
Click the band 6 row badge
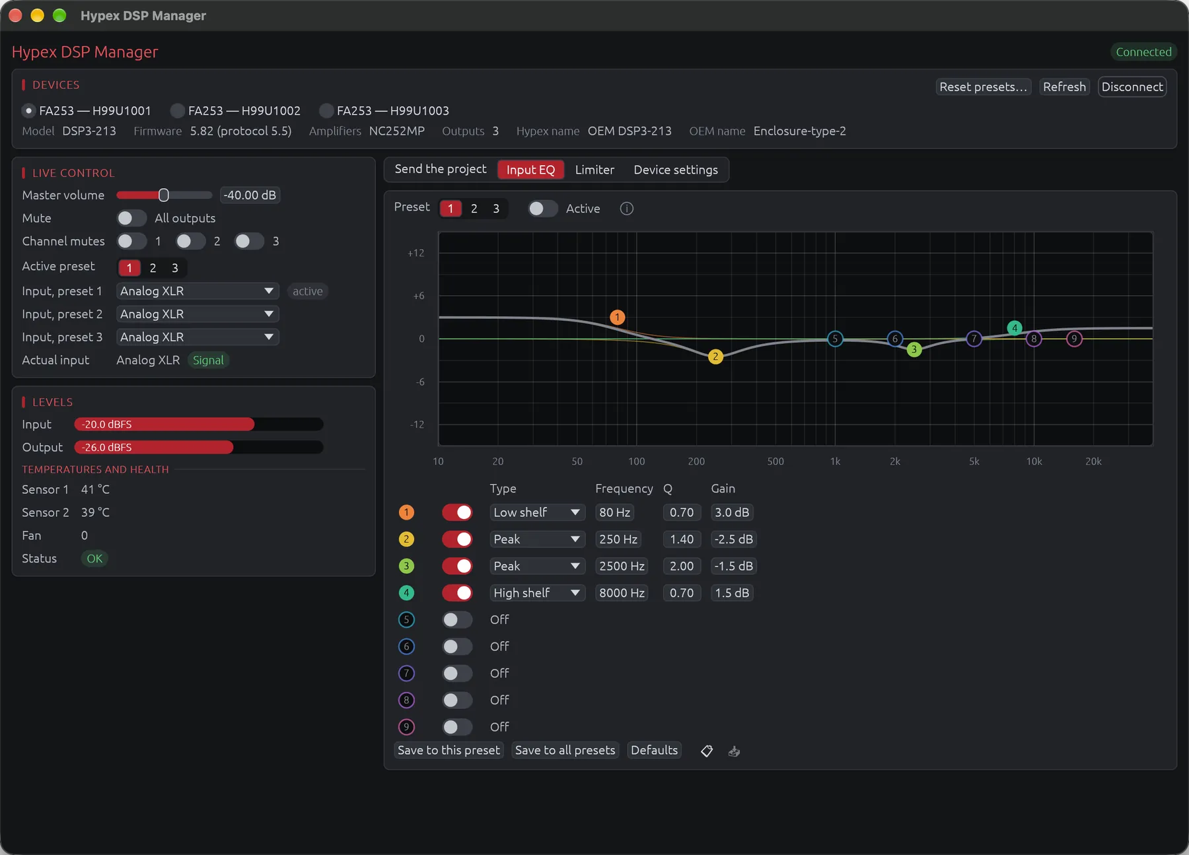406,646
